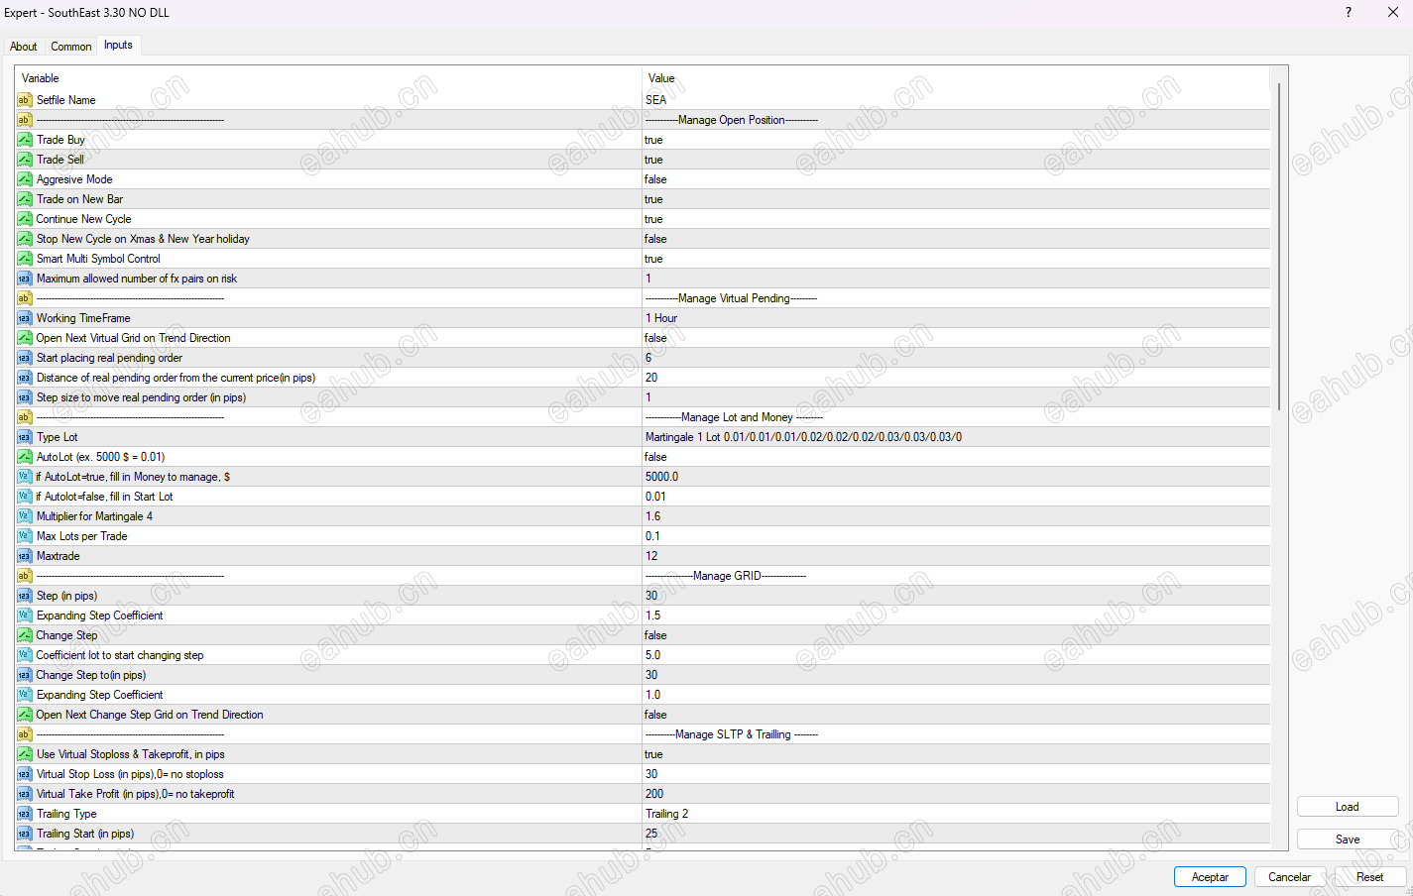
Task: Select the Inputs tab
Action: pos(118,45)
